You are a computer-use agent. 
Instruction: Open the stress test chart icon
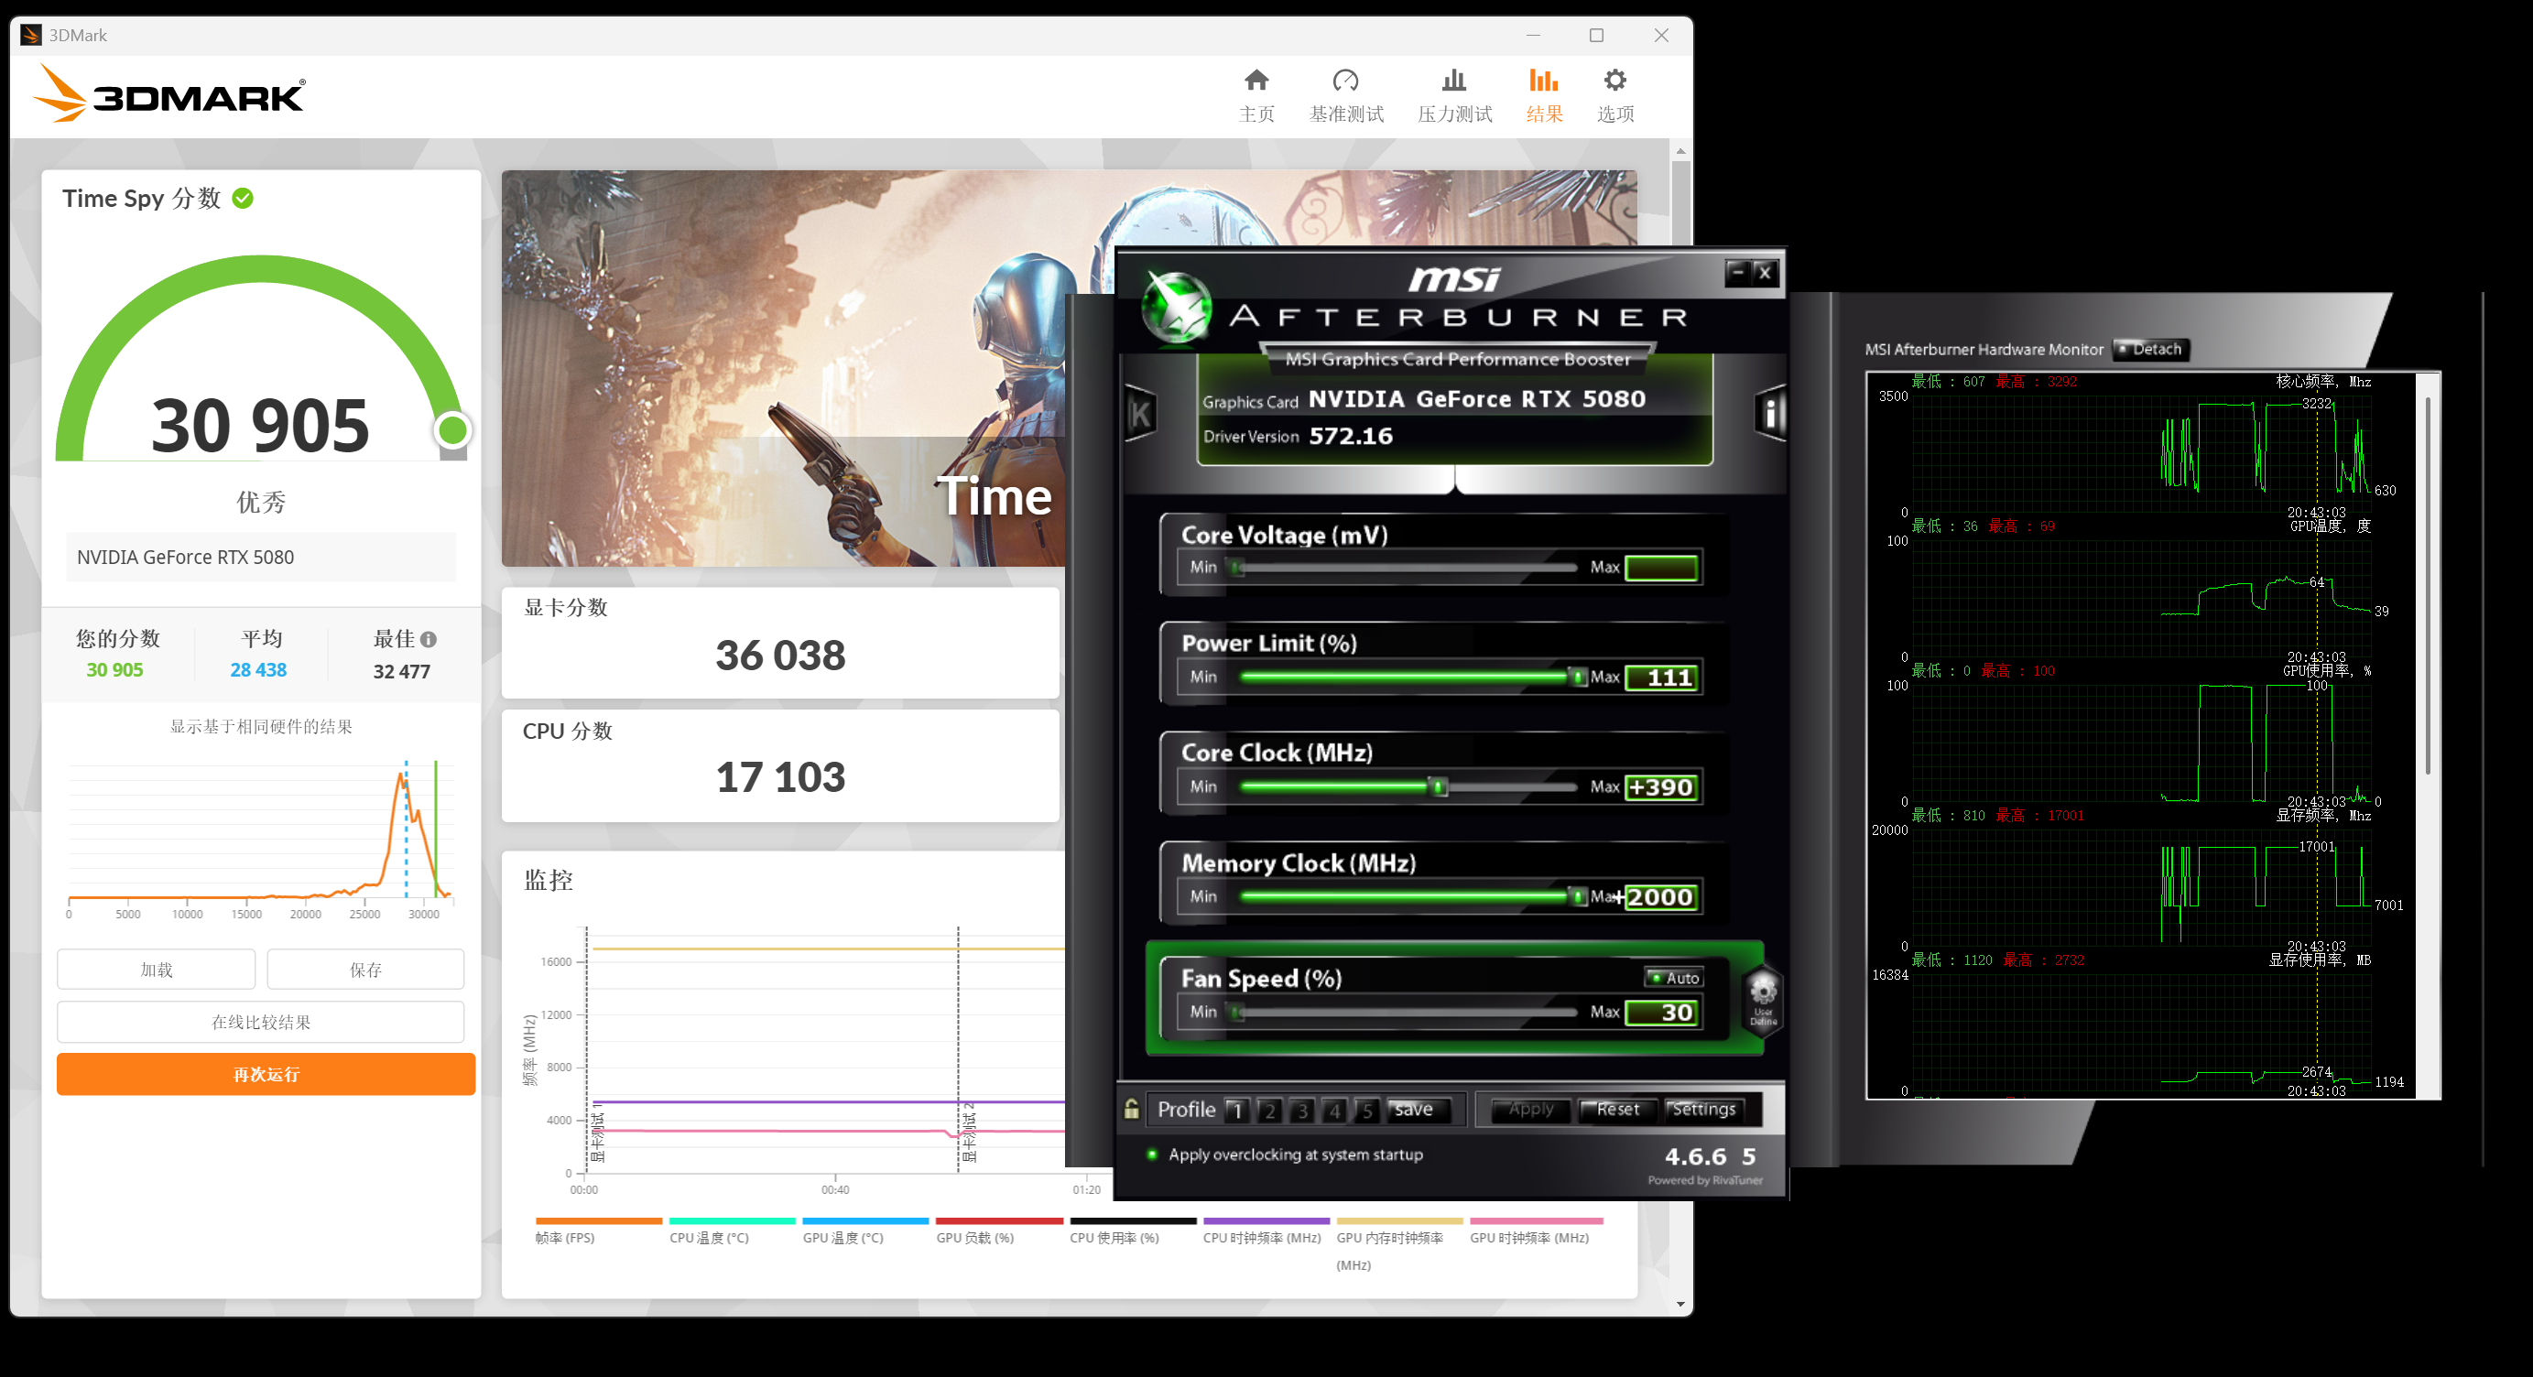[x=1453, y=81]
